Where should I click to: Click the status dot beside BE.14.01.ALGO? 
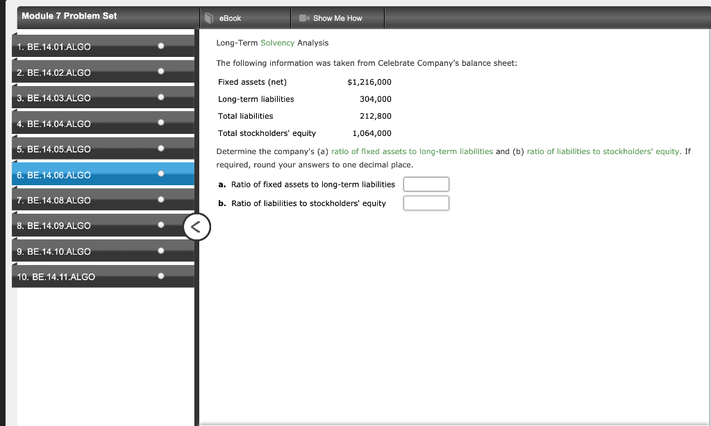pyautogui.click(x=161, y=46)
